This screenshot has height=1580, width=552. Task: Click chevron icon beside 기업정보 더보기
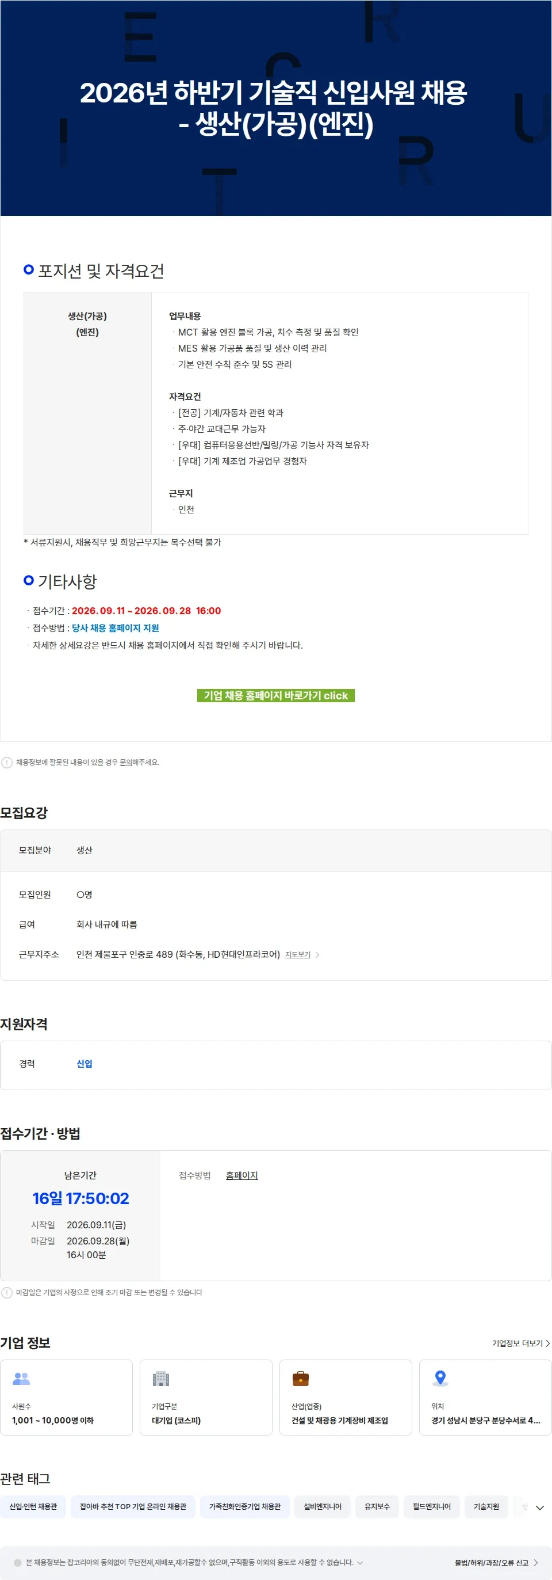tap(548, 1343)
